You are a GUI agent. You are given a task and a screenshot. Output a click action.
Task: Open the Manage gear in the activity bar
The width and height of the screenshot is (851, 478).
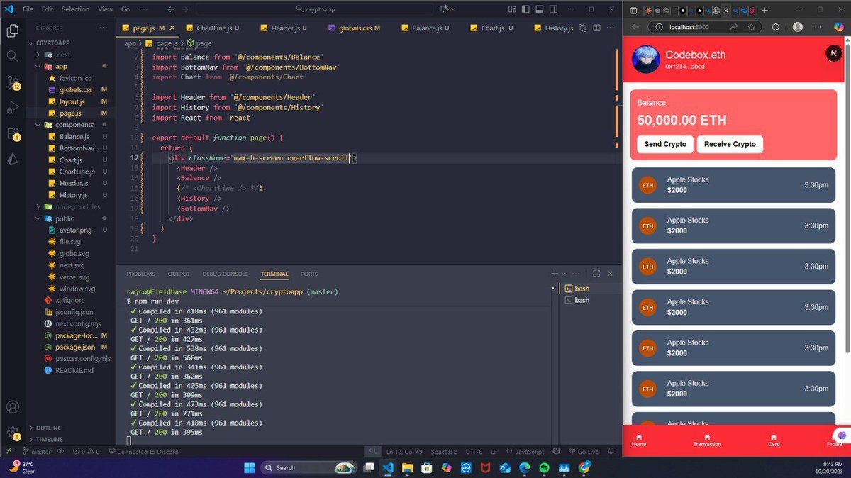coord(12,432)
